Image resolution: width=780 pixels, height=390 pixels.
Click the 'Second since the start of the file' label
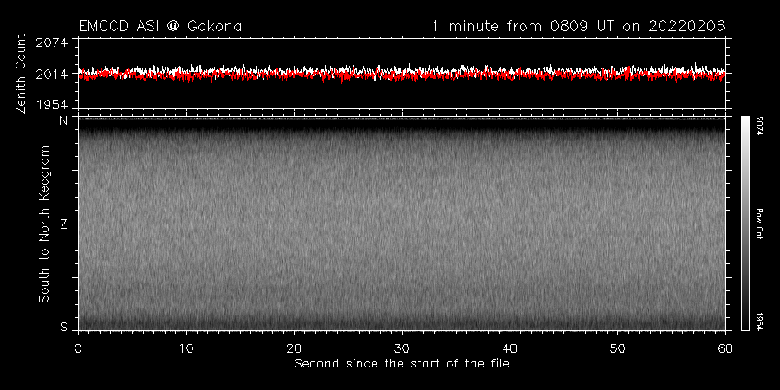coord(401,364)
